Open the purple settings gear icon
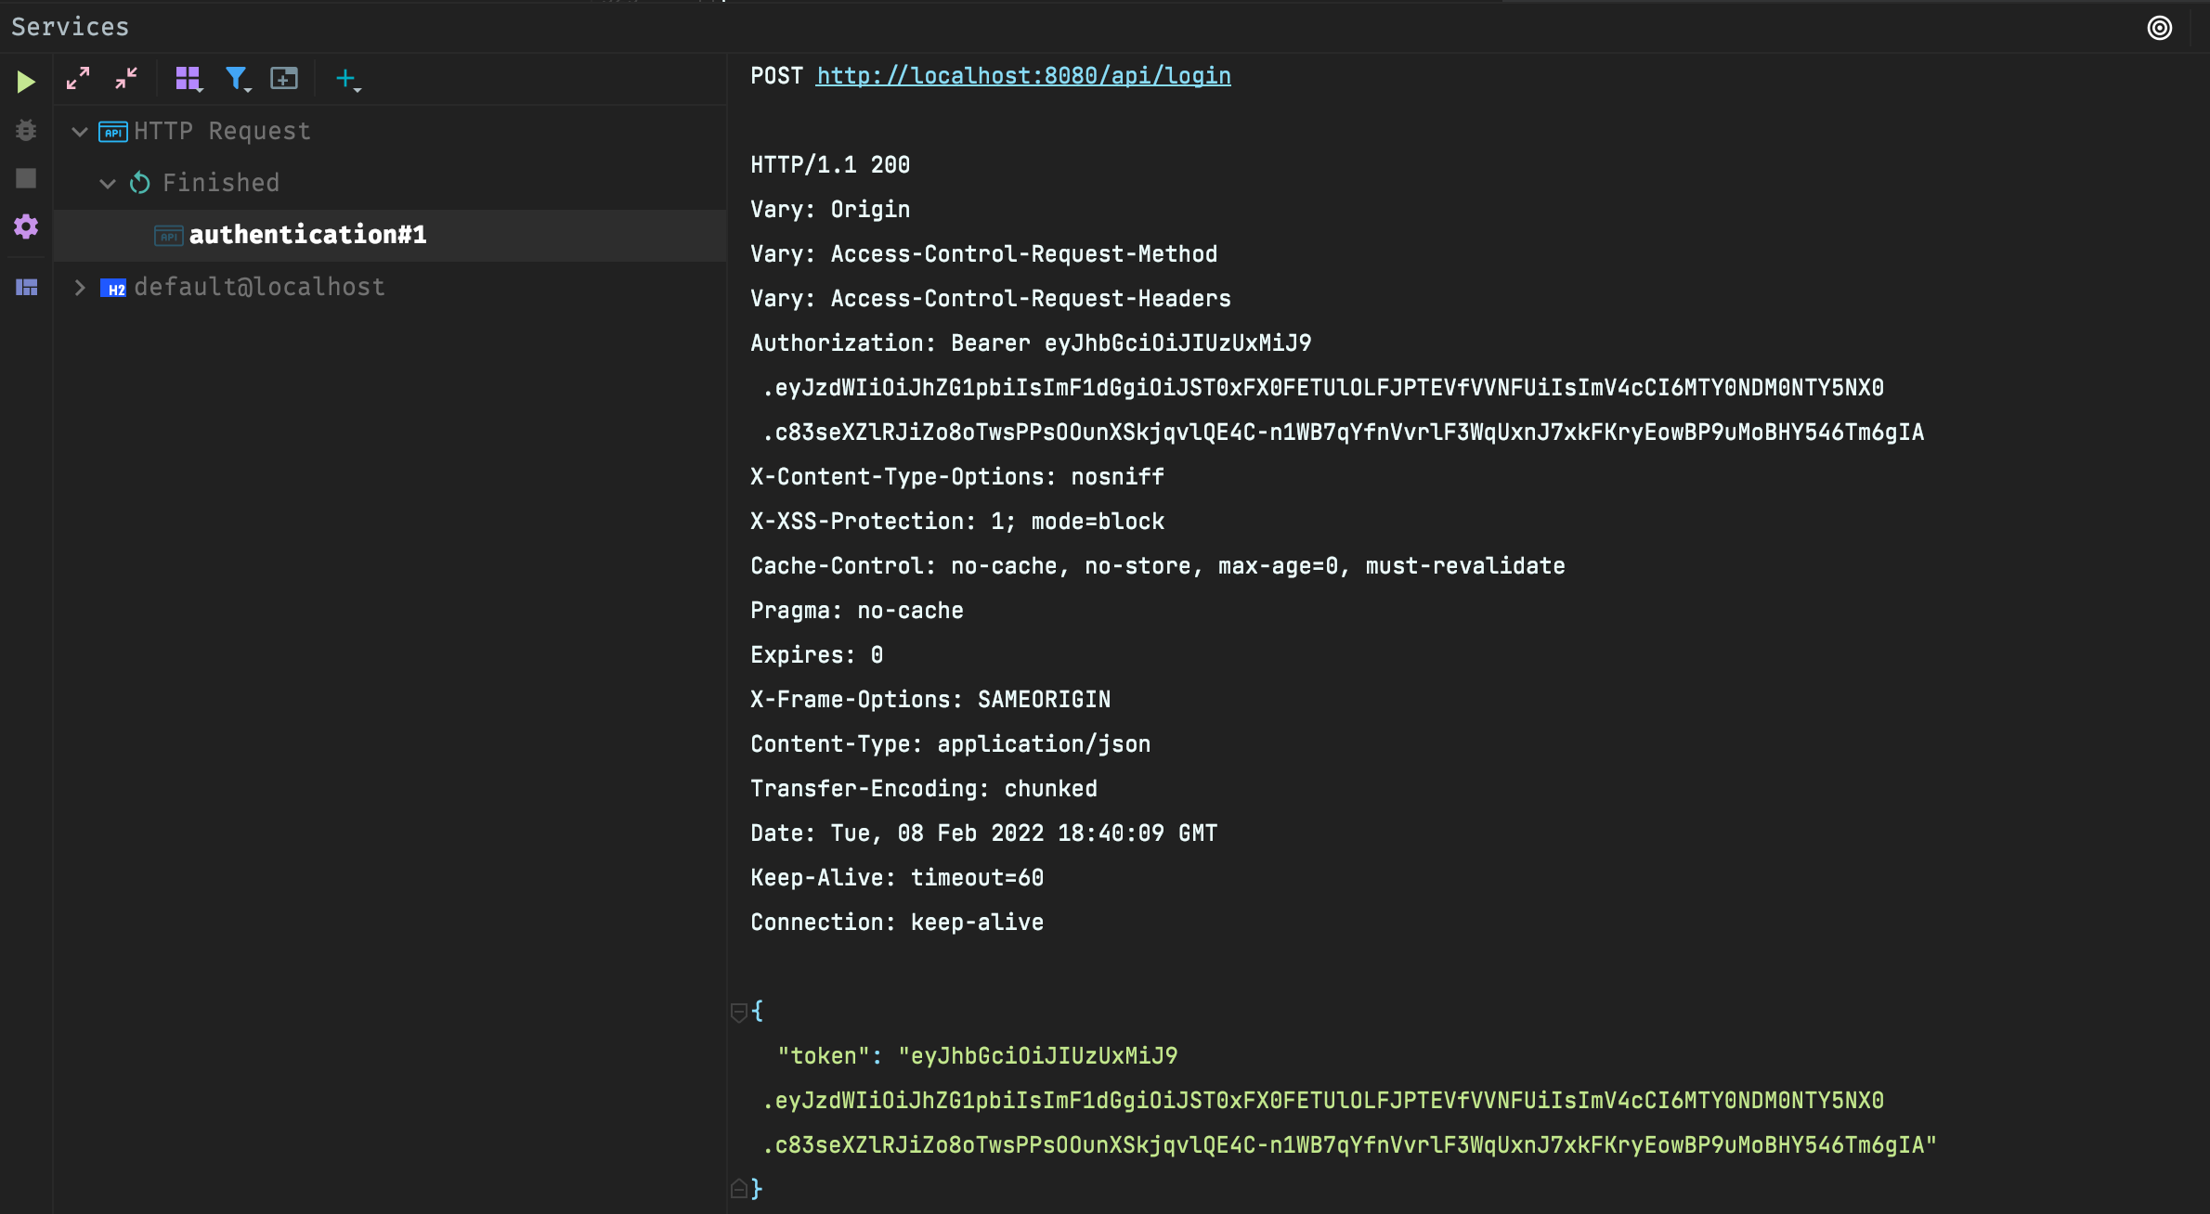This screenshot has width=2210, height=1214. click(26, 226)
